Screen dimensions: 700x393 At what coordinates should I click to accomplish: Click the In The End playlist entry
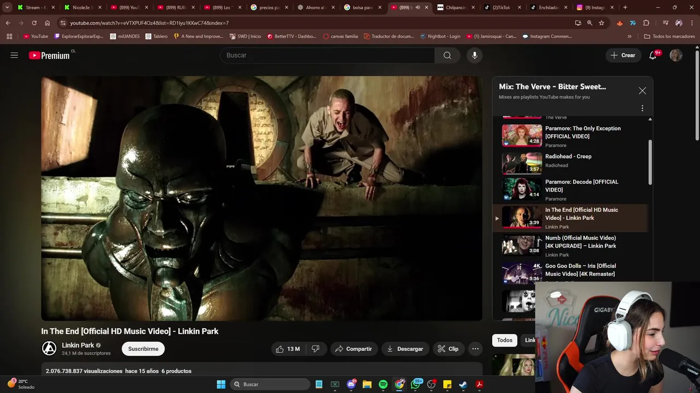[570, 218]
